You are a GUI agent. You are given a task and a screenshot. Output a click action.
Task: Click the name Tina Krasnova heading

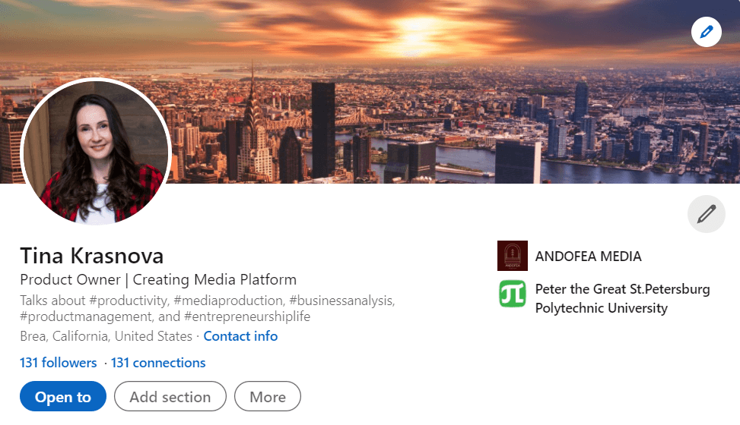pyautogui.click(x=92, y=255)
